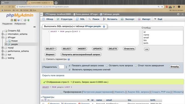Click SELECT * query template button
This screenshot has width=185, height=104.
click(x=51, y=49)
